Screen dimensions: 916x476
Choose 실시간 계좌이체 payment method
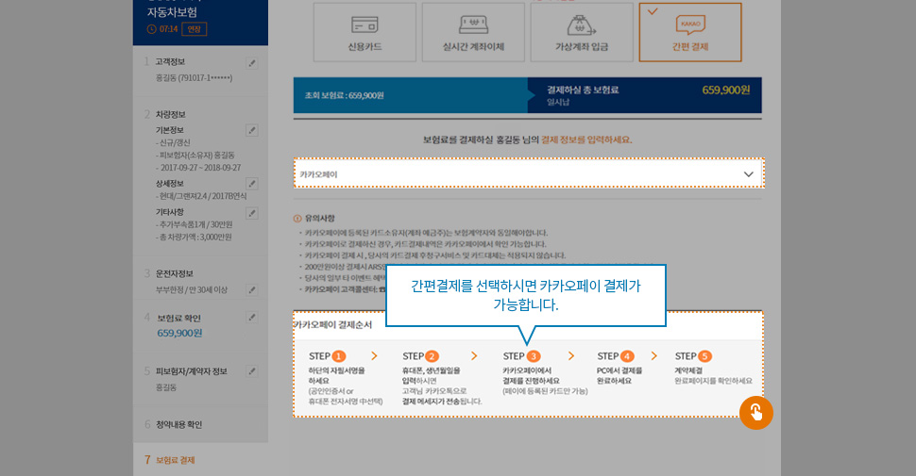(473, 32)
